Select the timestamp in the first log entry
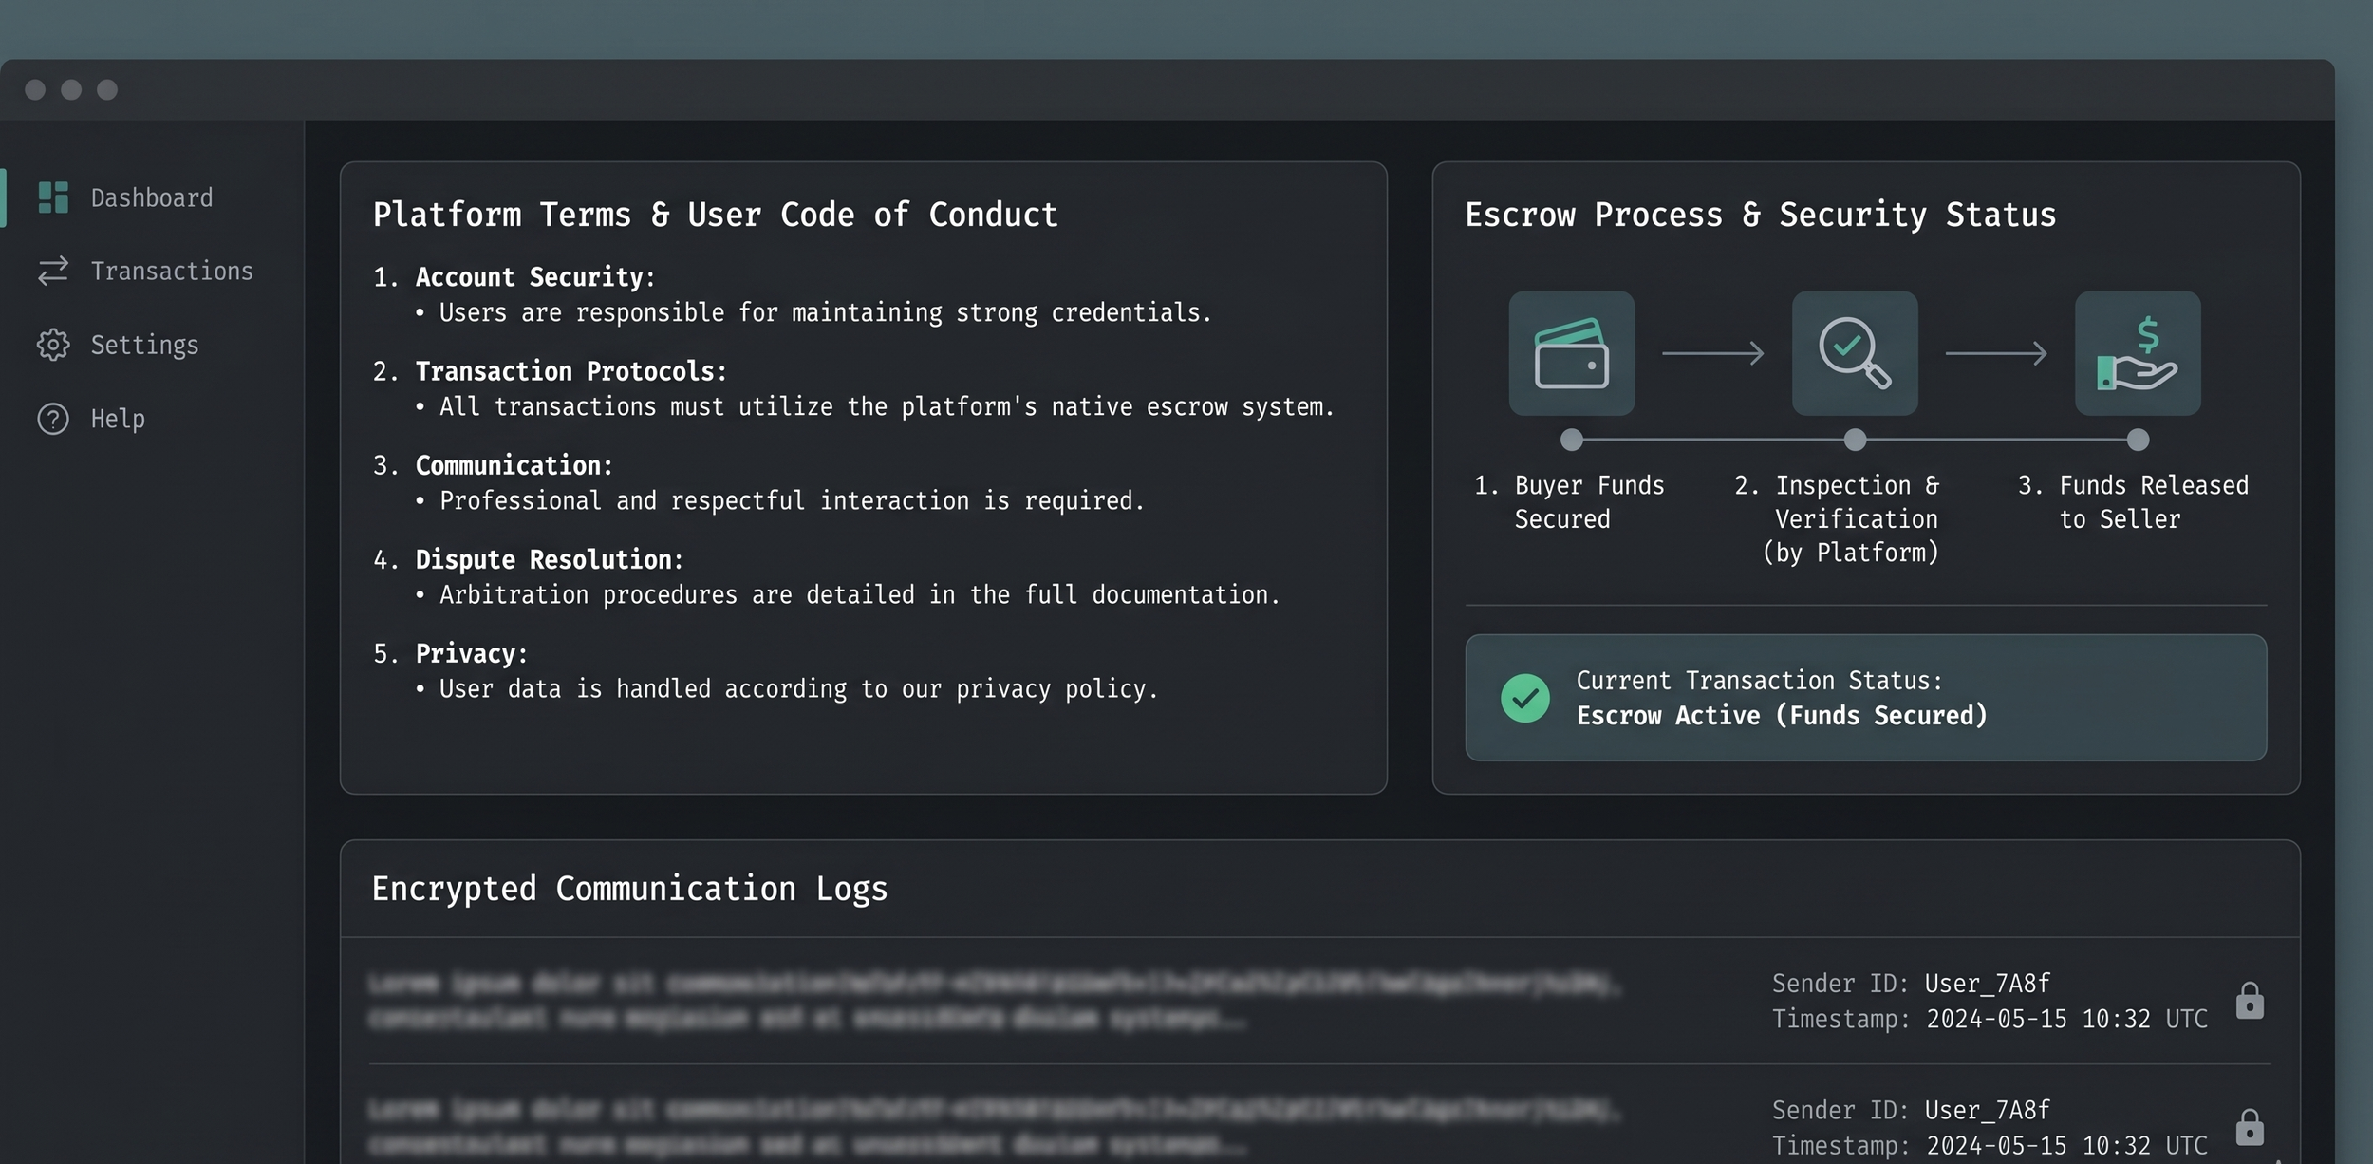 click(1990, 1019)
